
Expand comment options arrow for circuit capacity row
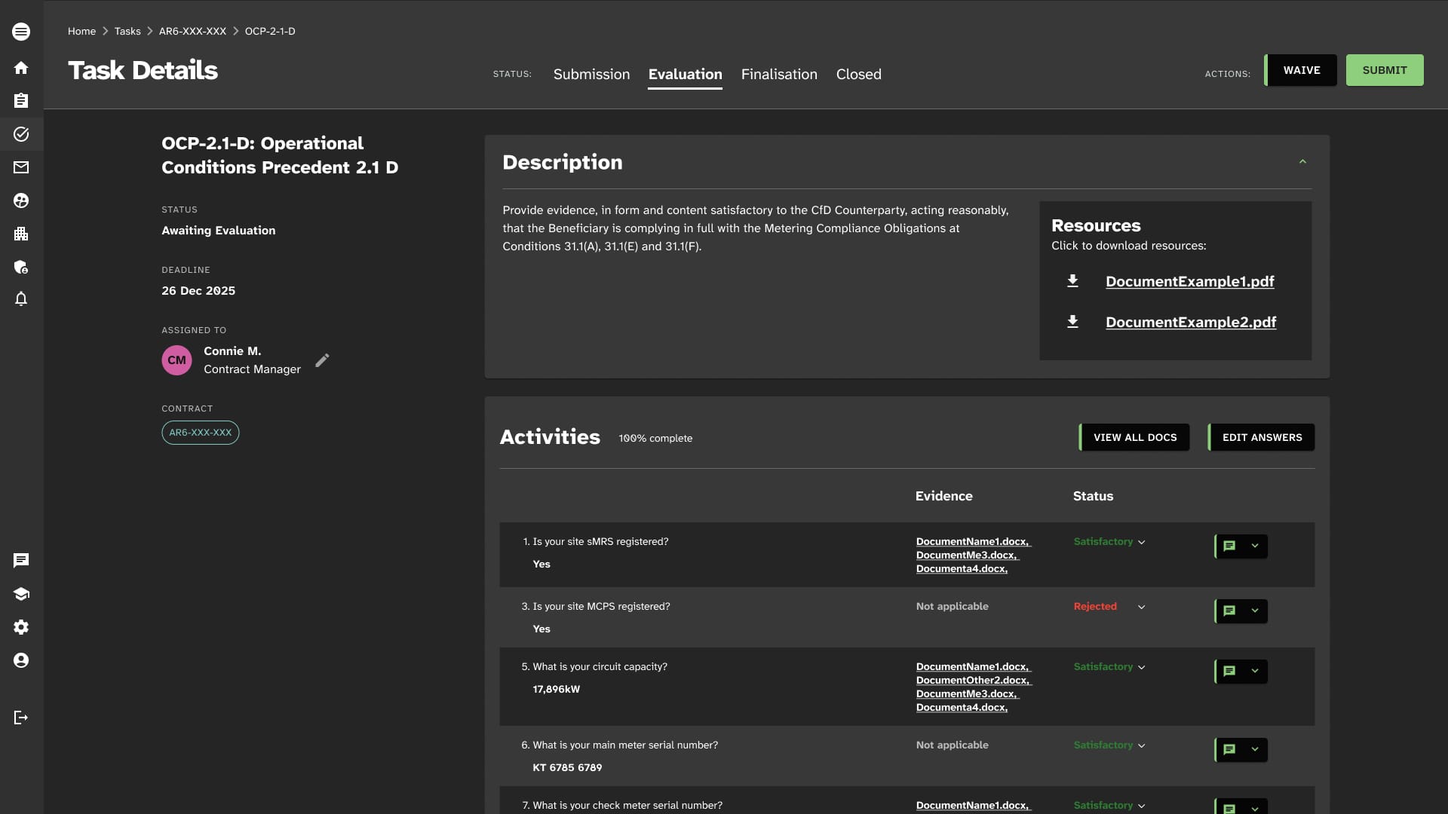click(x=1255, y=672)
